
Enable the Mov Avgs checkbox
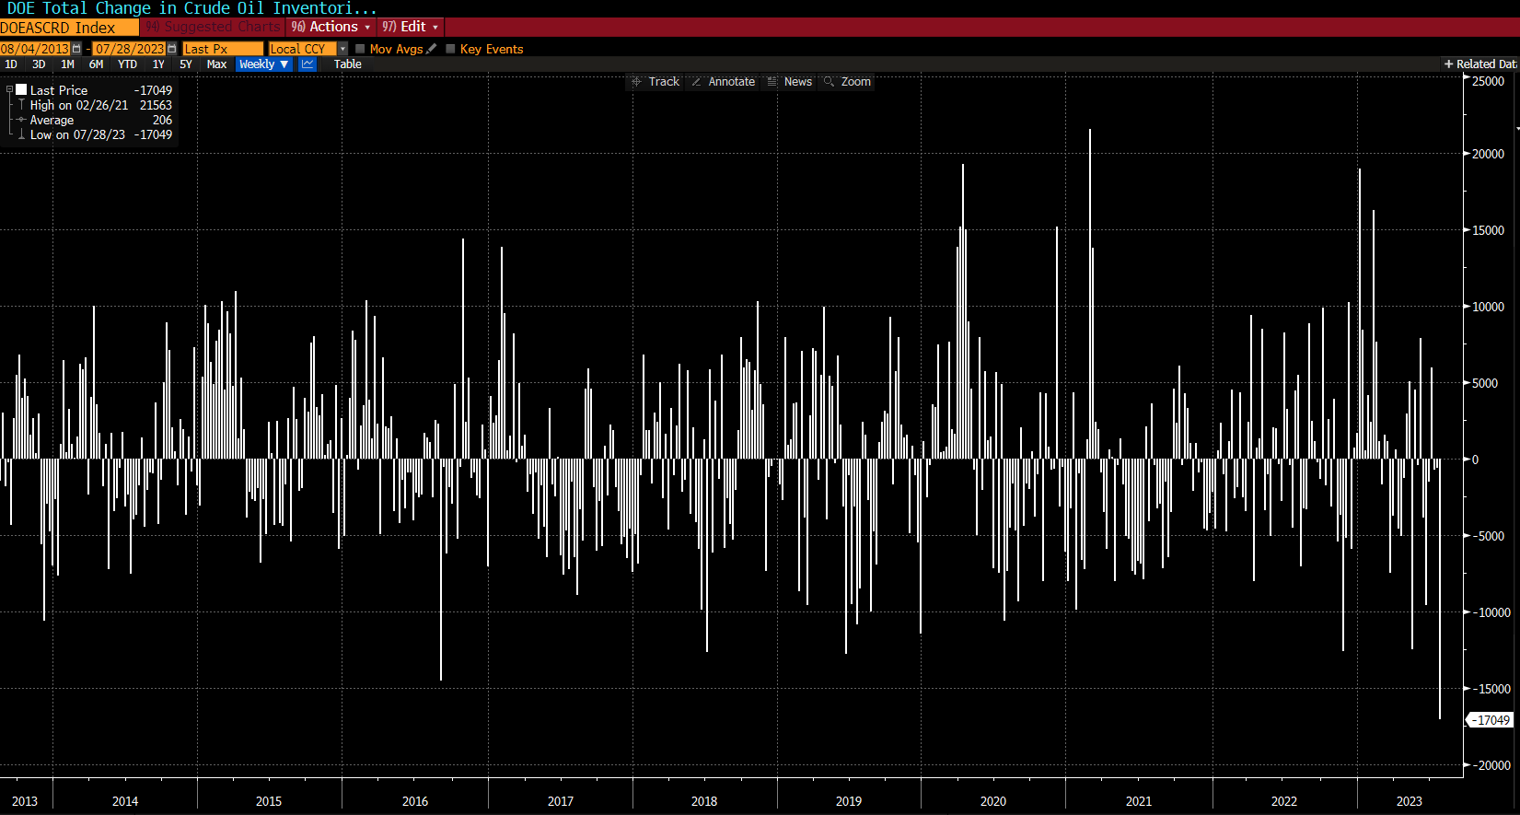pyautogui.click(x=360, y=49)
